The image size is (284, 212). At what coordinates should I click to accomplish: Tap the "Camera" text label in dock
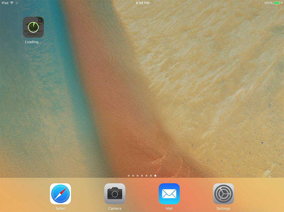click(x=115, y=208)
